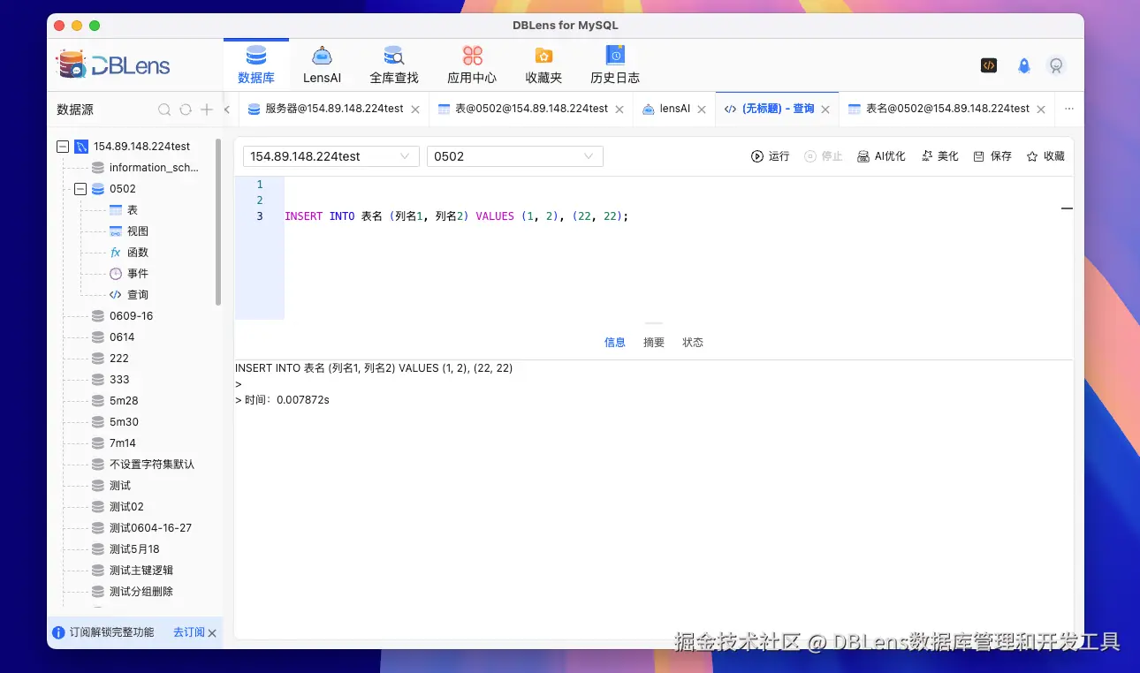Search the 数据源 data source list
1140x673 pixels.
point(164,110)
